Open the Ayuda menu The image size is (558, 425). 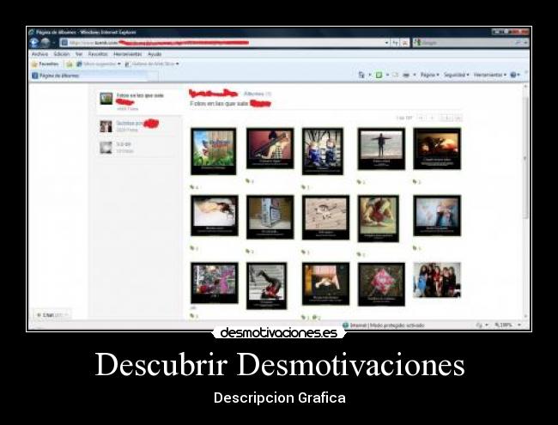(x=155, y=54)
